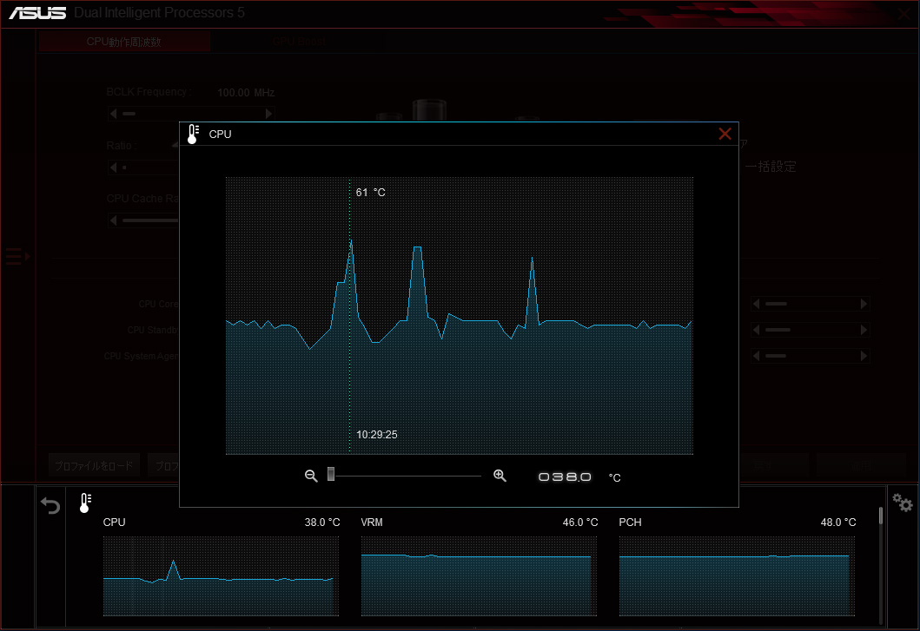Decrease BCLK Frequency with its left arrow
The width and height of the screenshot is (920, 631).
[x=112, y=114]
